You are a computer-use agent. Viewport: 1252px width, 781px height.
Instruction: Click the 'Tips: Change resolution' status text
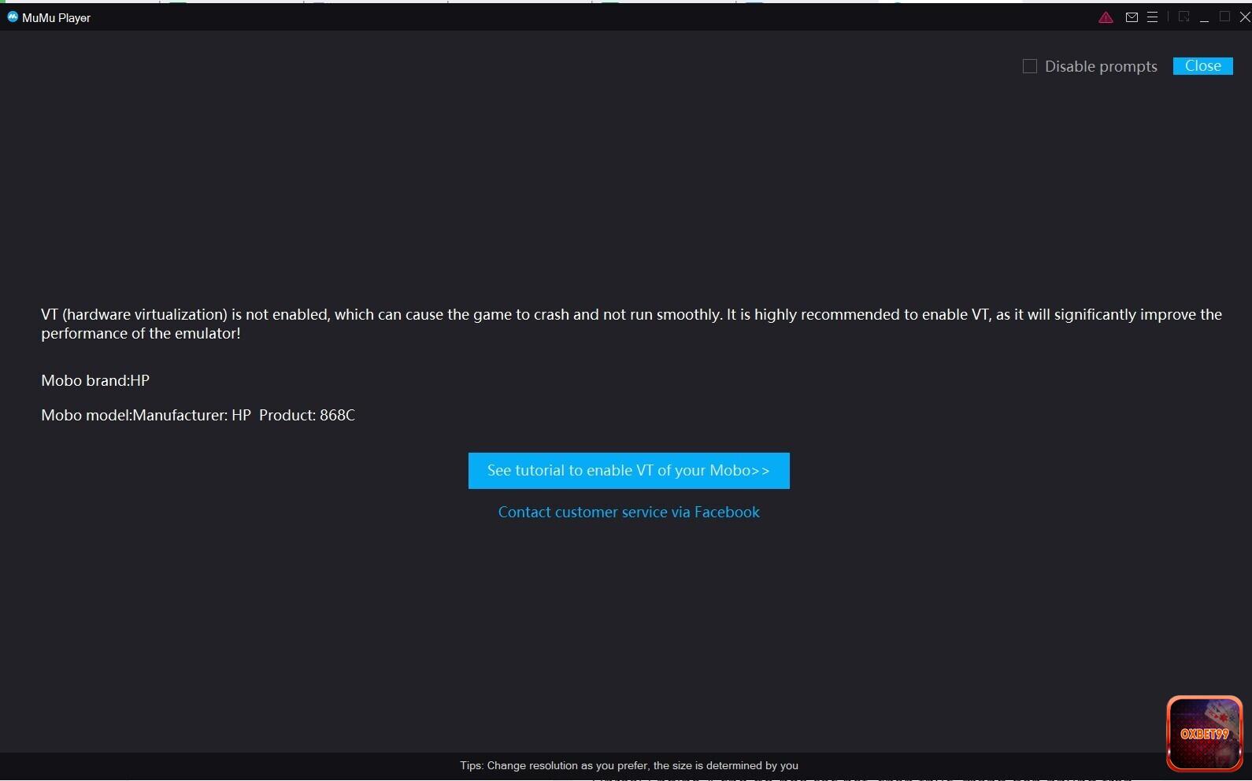click(x=628, y=765)
